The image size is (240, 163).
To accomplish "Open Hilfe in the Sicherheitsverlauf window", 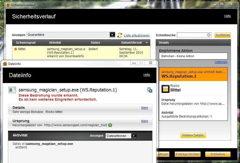I will 227,16.
